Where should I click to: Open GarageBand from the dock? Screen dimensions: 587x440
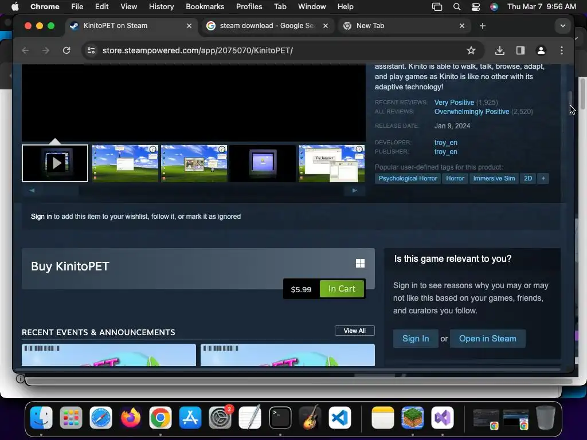[310, 418]
